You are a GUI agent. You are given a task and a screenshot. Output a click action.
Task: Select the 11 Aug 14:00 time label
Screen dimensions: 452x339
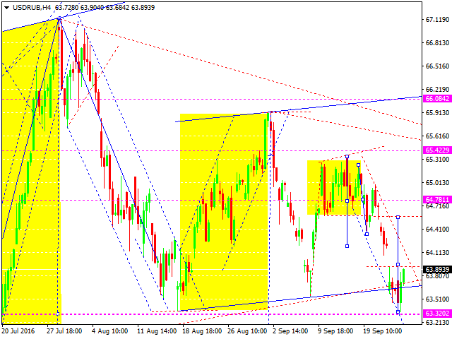pyautogui.click(x=157, y=331)
